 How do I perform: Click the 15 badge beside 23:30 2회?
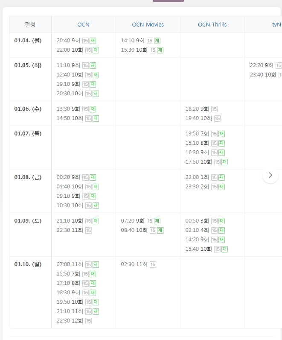point(215,187)
